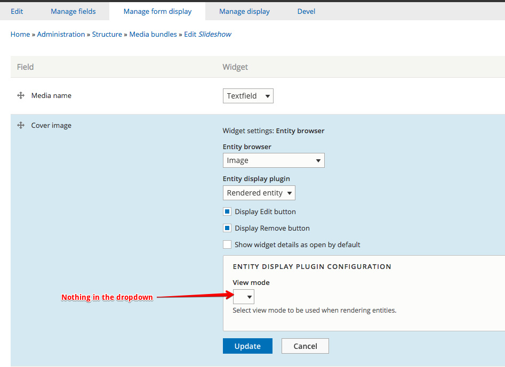Go to Home breadcrumb link
Viewport: 505px width, 367px height.
[20, 34]
